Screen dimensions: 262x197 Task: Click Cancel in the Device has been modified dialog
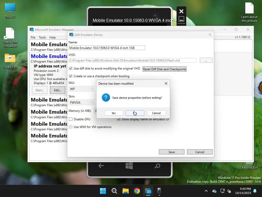tap(156, 113)
